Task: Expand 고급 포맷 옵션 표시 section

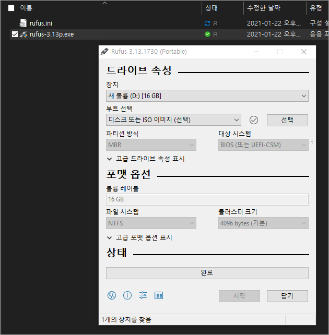Action: point(139,237)
